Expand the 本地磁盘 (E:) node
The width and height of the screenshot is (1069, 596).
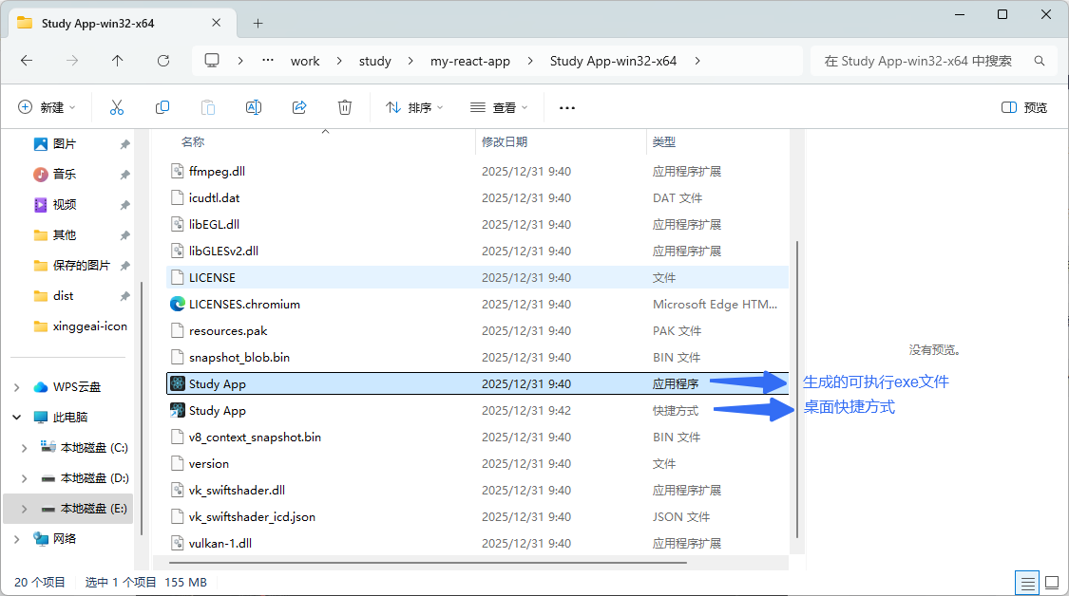tap(24, 508)
